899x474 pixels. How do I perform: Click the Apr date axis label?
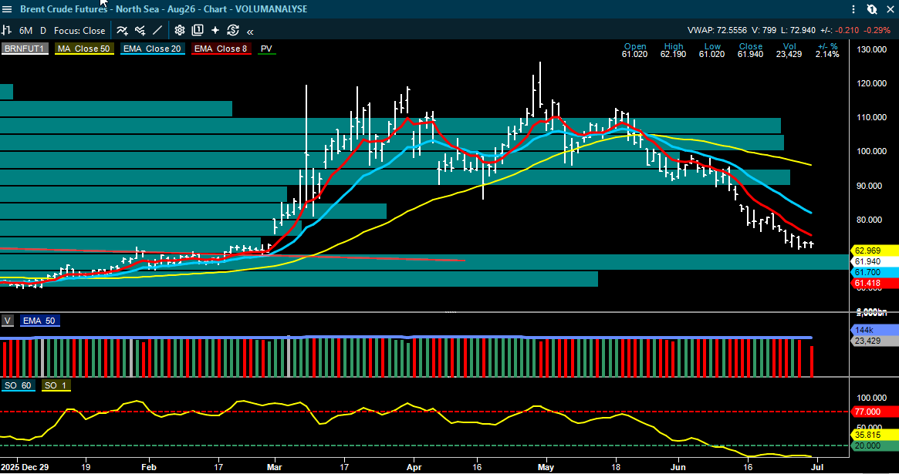(x=414, y=467)
